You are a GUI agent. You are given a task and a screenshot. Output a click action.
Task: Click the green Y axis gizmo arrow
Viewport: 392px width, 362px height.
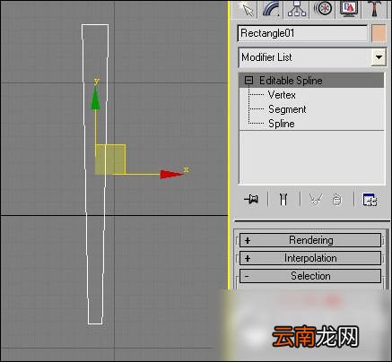[95, 98]
